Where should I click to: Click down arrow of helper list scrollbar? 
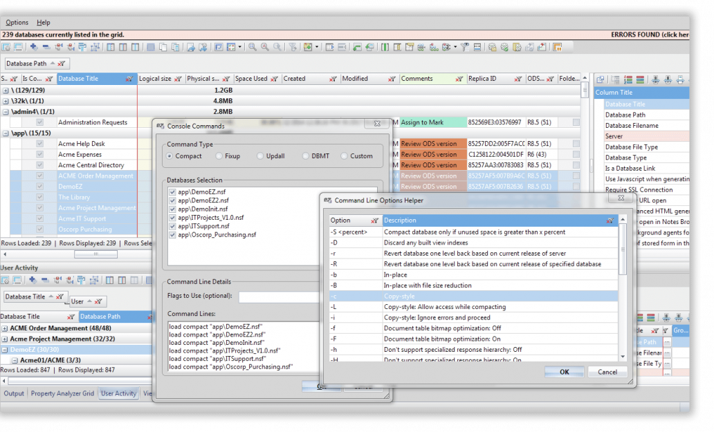pyautogui.click(x=623, y=357)
